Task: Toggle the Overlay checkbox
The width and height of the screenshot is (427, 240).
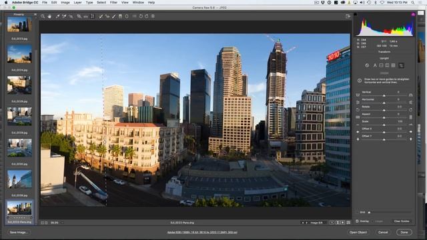Action: (x=357, y=221)
